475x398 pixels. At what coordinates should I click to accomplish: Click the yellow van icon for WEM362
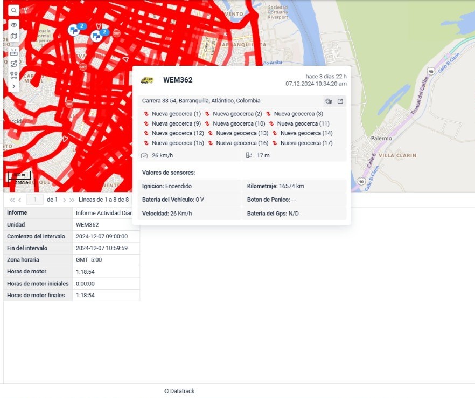pyautogui.click(x=147, y=80)
